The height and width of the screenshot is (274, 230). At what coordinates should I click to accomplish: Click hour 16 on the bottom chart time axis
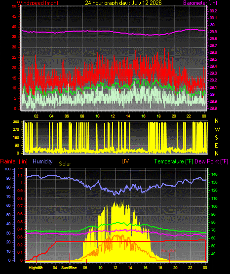145,268
